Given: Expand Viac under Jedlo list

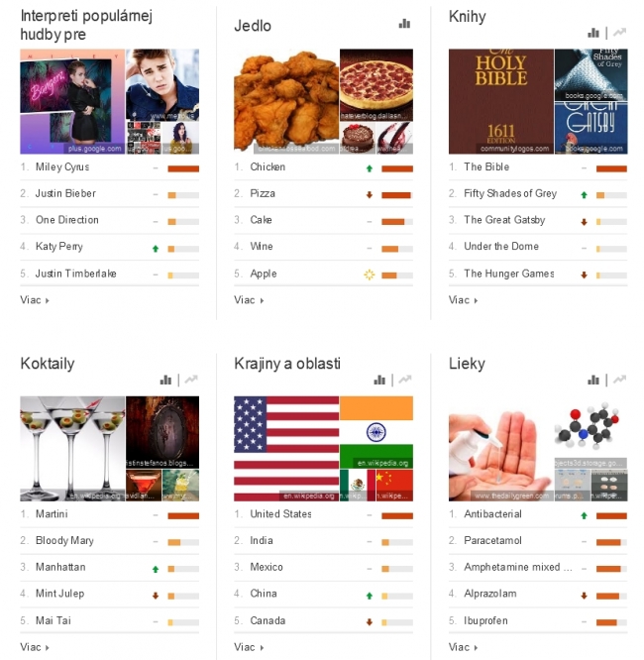Looking at the screenshot, I should click(x=249, y=299).
